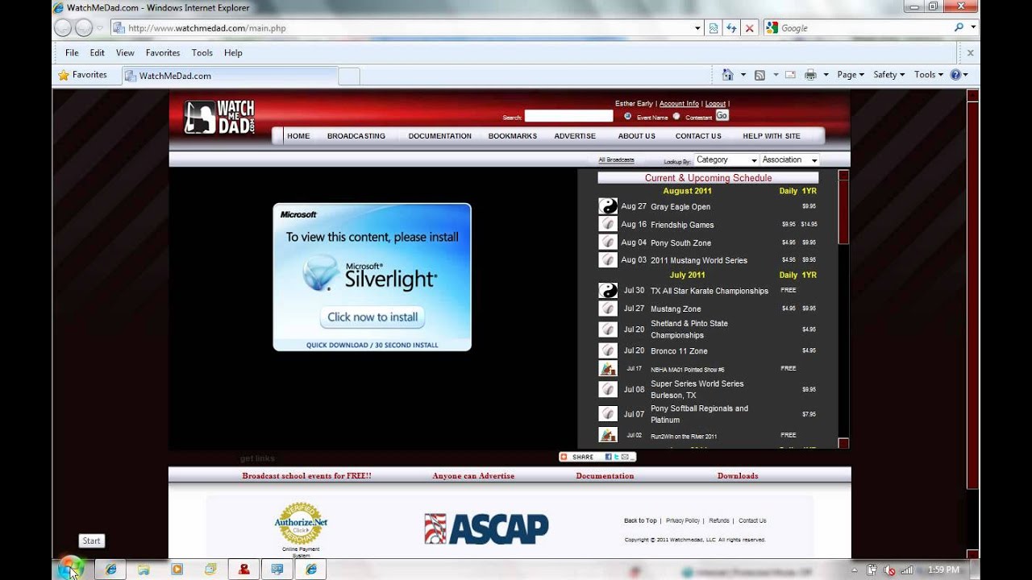Click Broadcast school events for FREE link

coord(306,475)
